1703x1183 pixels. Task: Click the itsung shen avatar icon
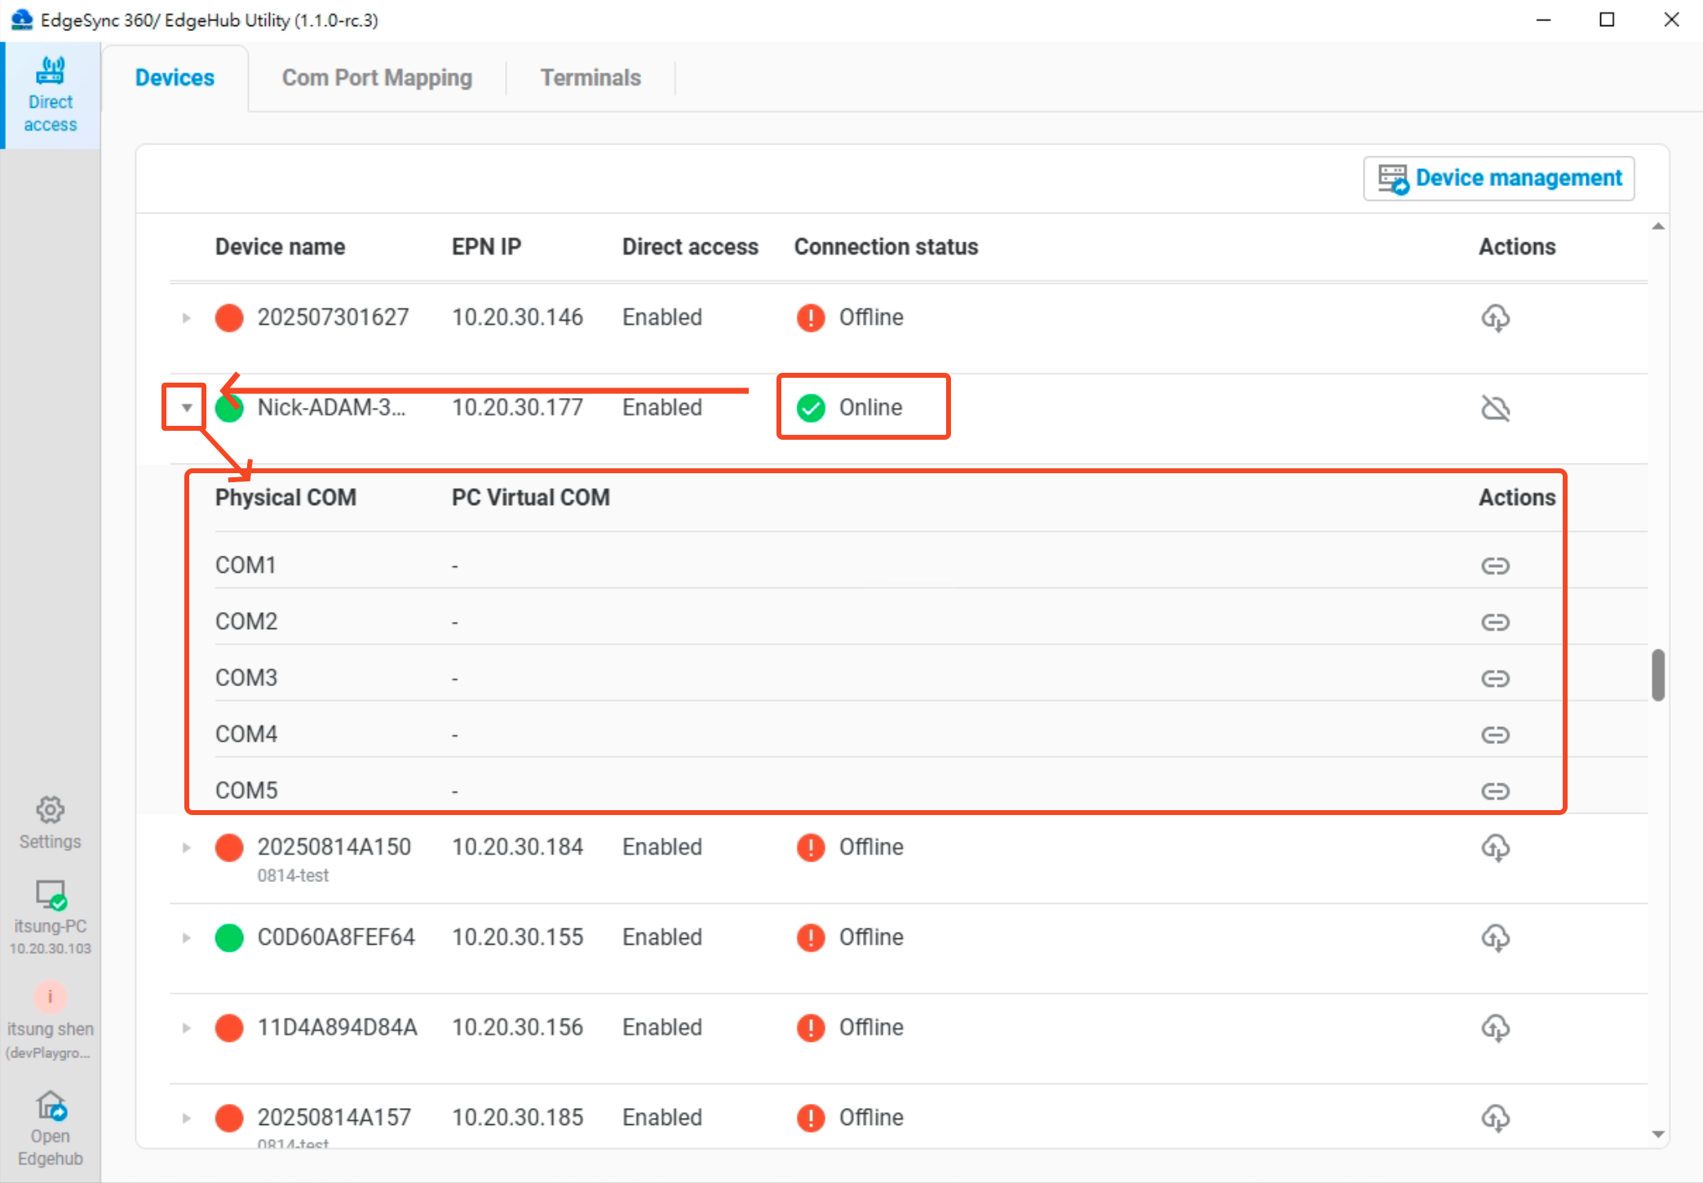coord(50,996)
